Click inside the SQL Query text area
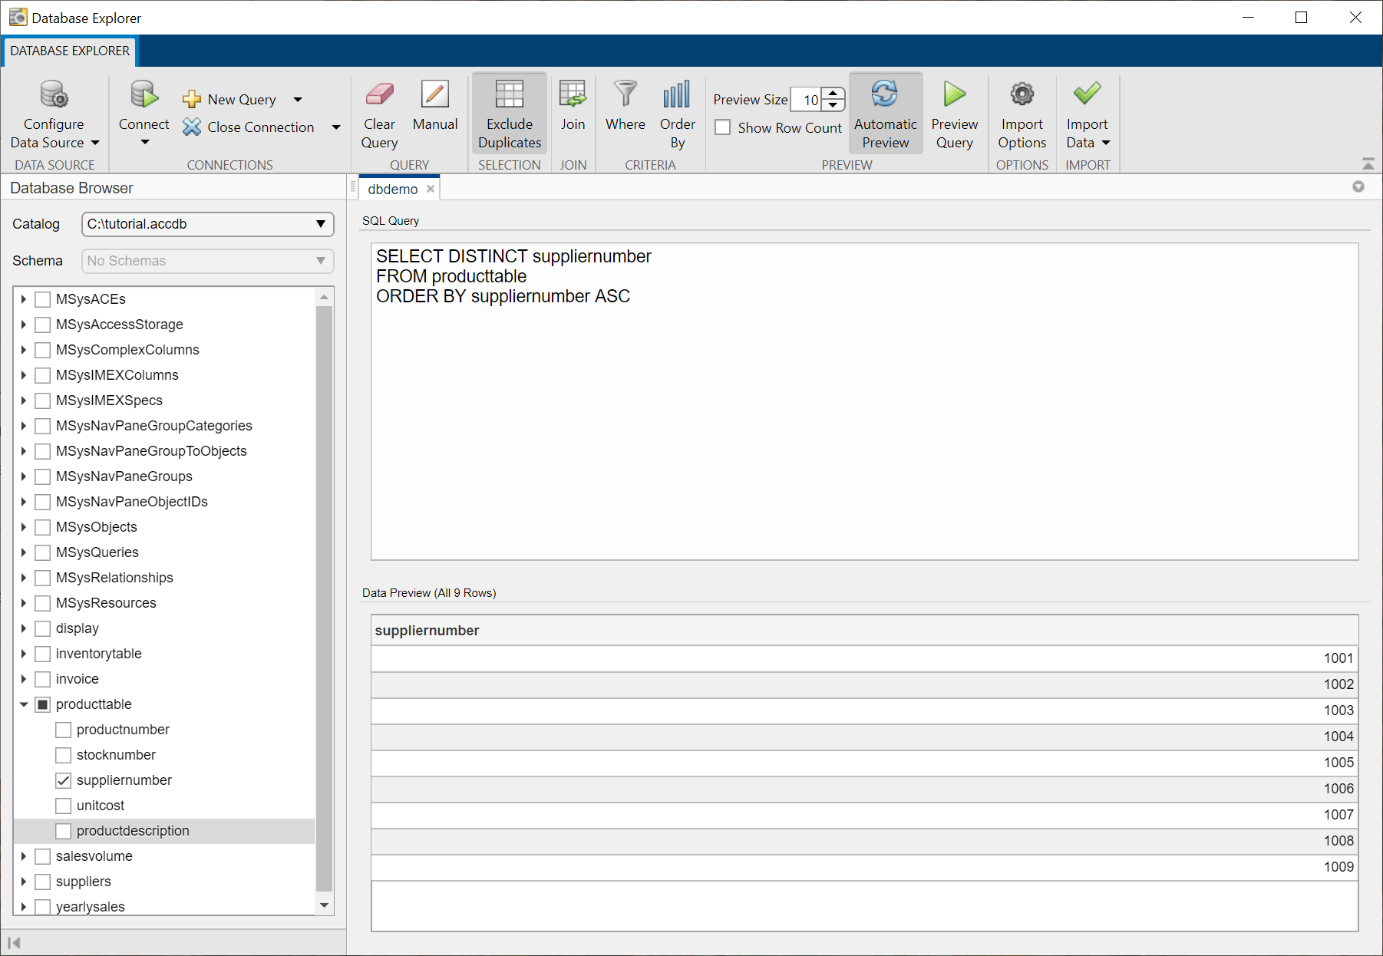The image size is (1383, 956). (x=864, y=401)
